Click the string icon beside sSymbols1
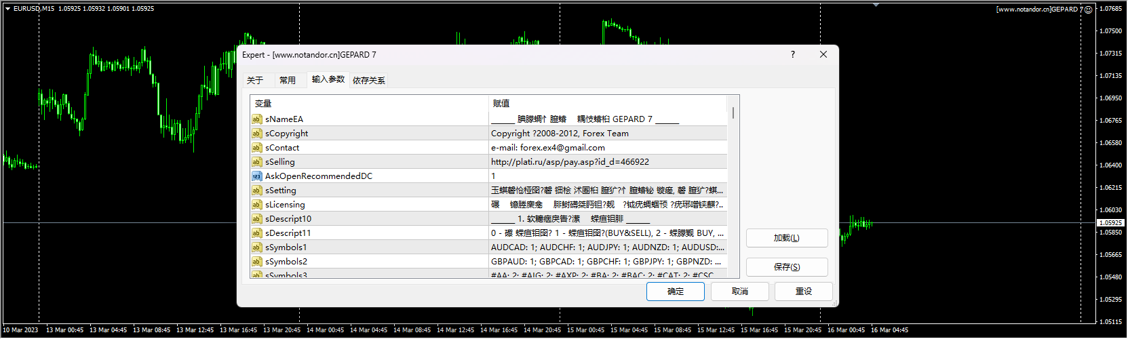The image size is (1128, 339). (256, 247)
